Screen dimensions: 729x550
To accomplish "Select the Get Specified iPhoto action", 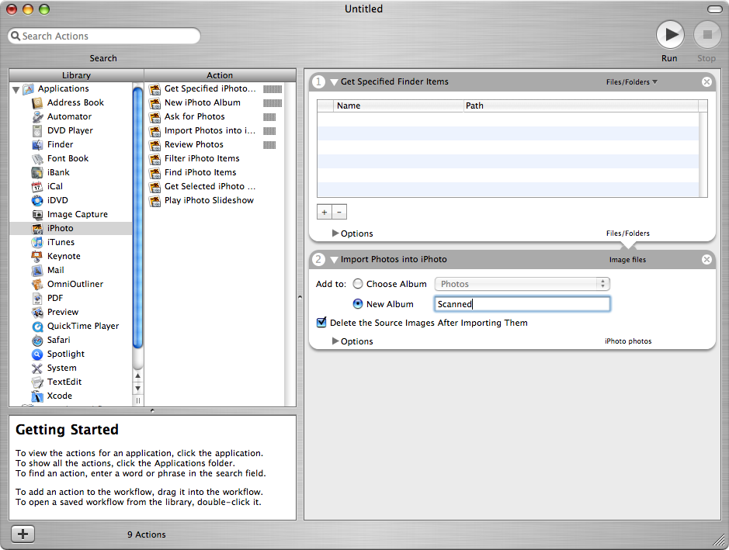I will 215,88.
